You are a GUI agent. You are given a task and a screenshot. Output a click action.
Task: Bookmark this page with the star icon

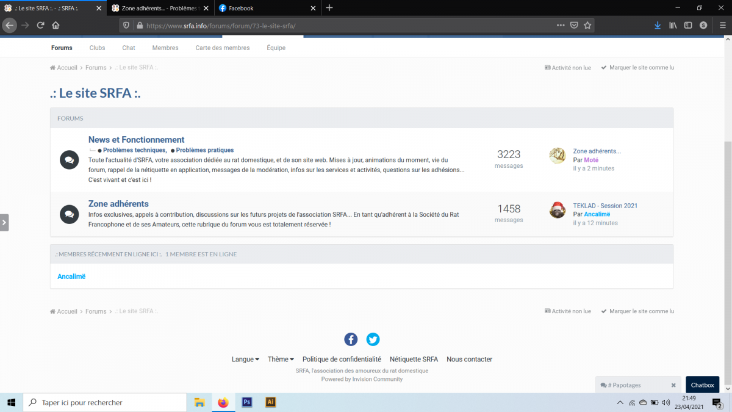pos(587,25)
